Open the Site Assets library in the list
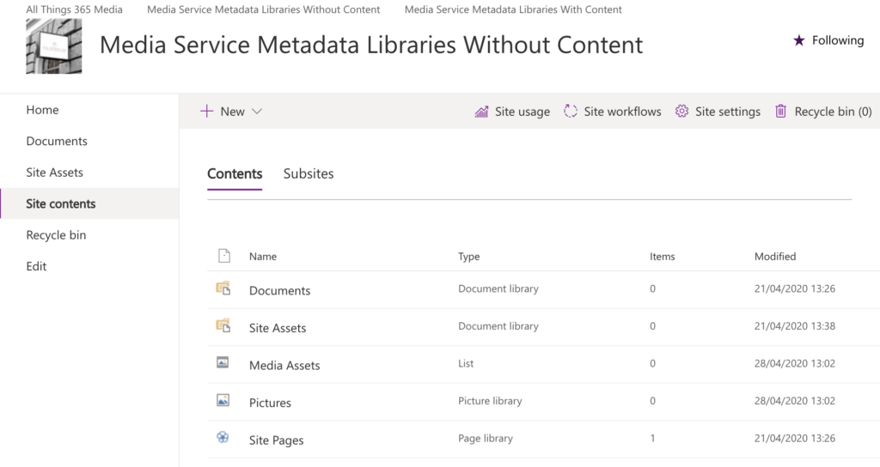 278,328
